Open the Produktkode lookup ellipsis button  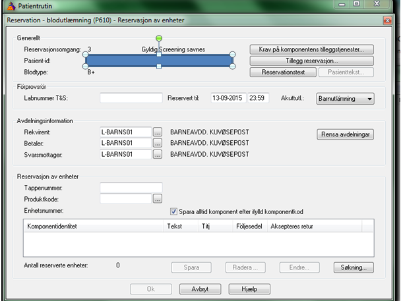pos(158,199)
